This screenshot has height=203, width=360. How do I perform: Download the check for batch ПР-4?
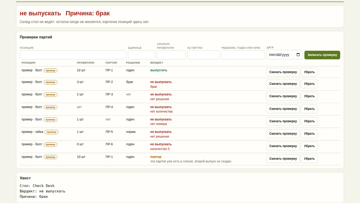pos(283,109)
